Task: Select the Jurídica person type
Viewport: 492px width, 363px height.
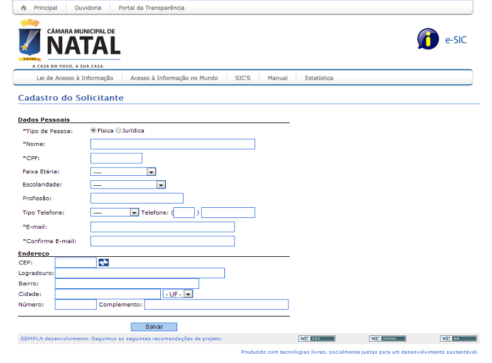Action: click(119, 131)
